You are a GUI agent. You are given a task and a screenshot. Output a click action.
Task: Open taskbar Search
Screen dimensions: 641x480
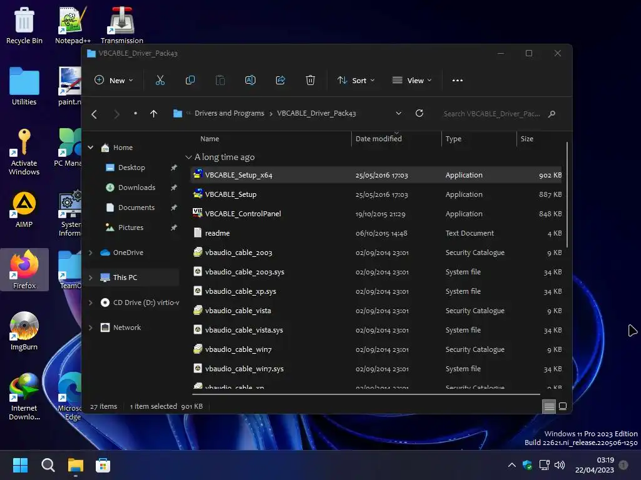pyautogui.click(x=48, y=465)
